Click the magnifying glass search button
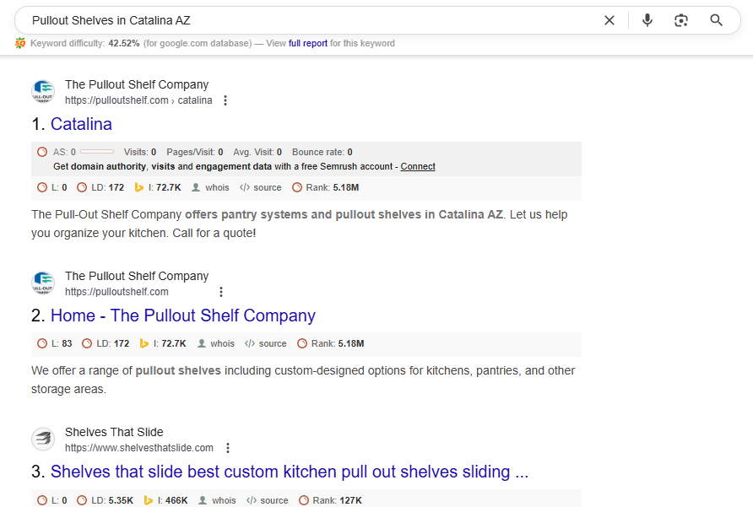753x507 pixels. pyautogui.click(x=716, y=20)
